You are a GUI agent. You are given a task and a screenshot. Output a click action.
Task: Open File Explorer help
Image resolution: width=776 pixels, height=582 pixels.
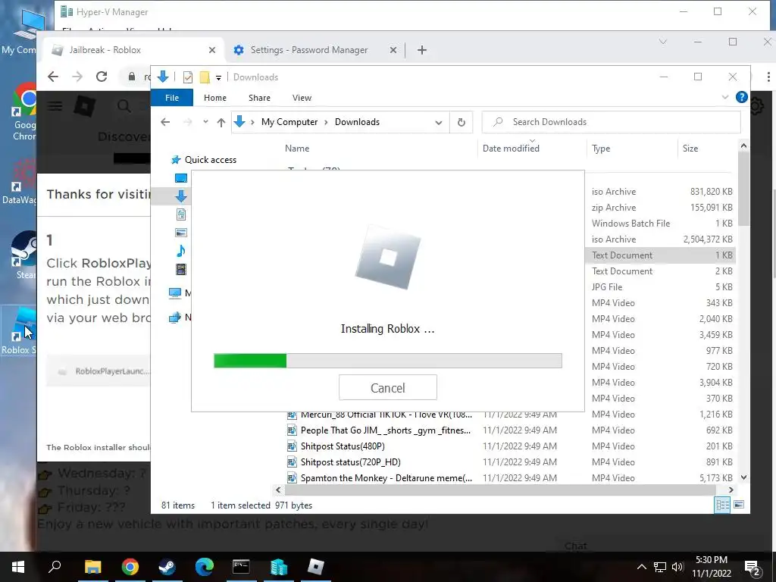[741, 97]
